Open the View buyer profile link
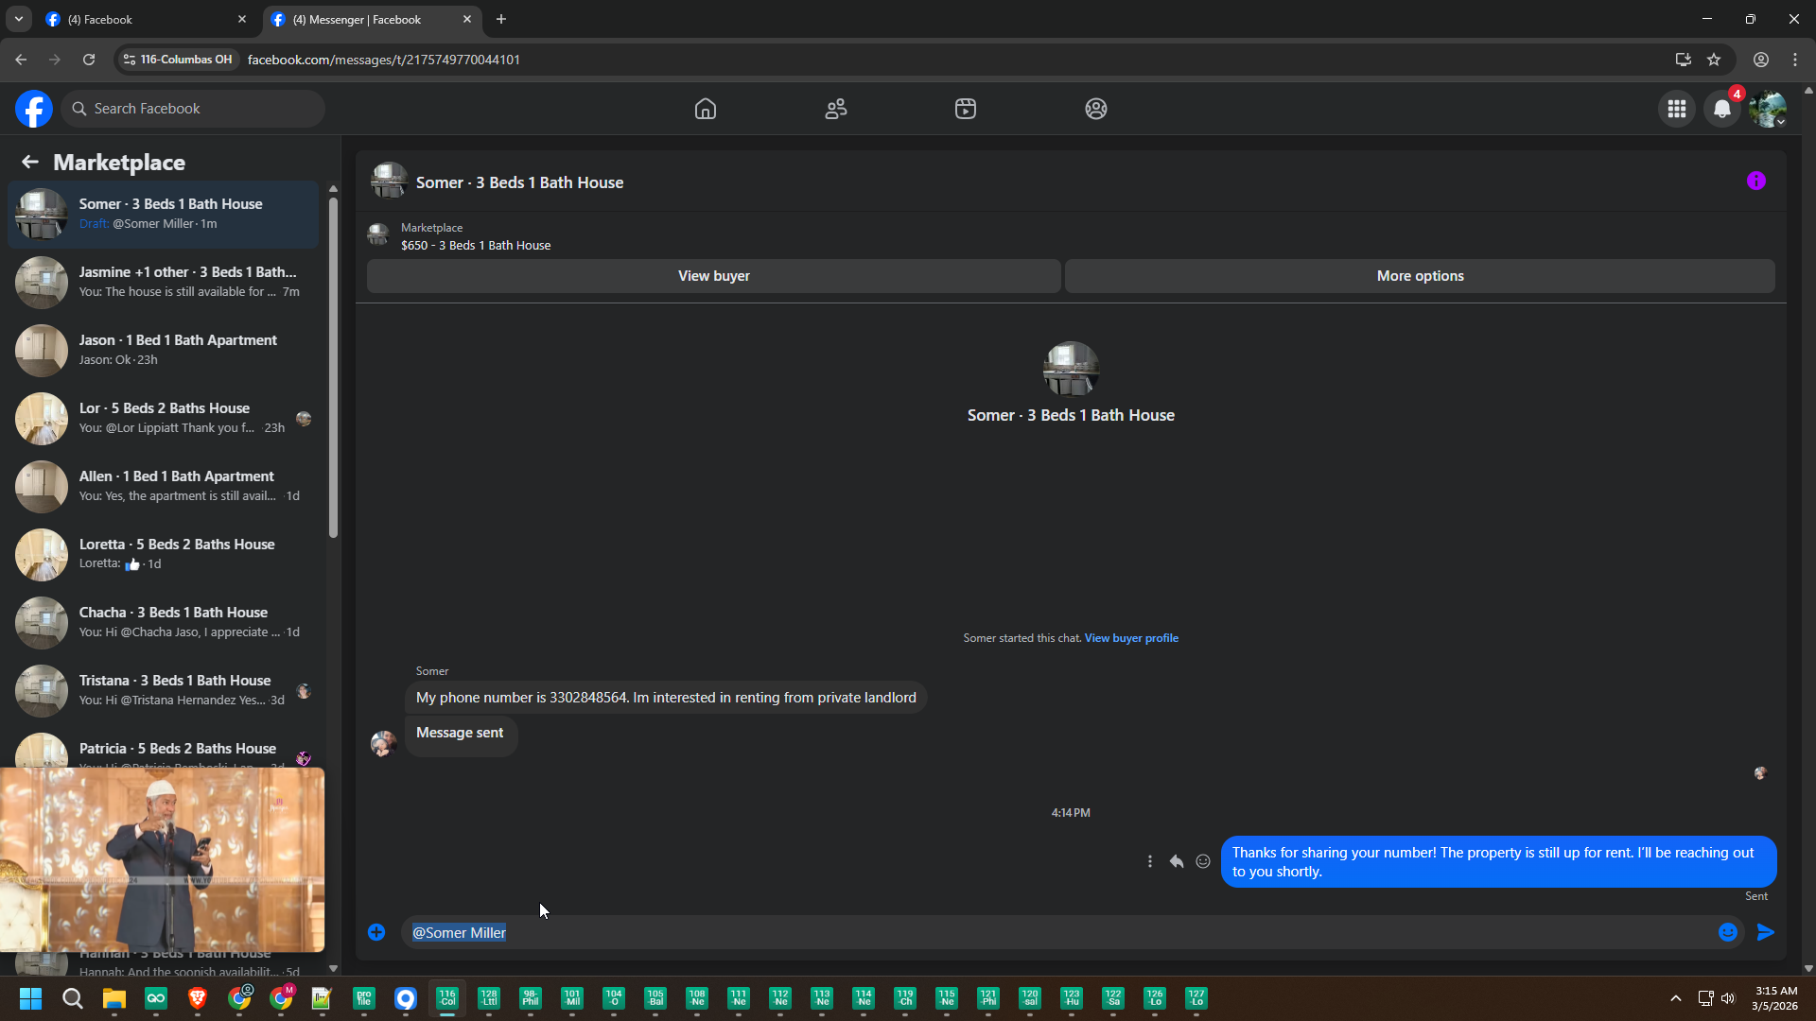 click(1131, 638)
